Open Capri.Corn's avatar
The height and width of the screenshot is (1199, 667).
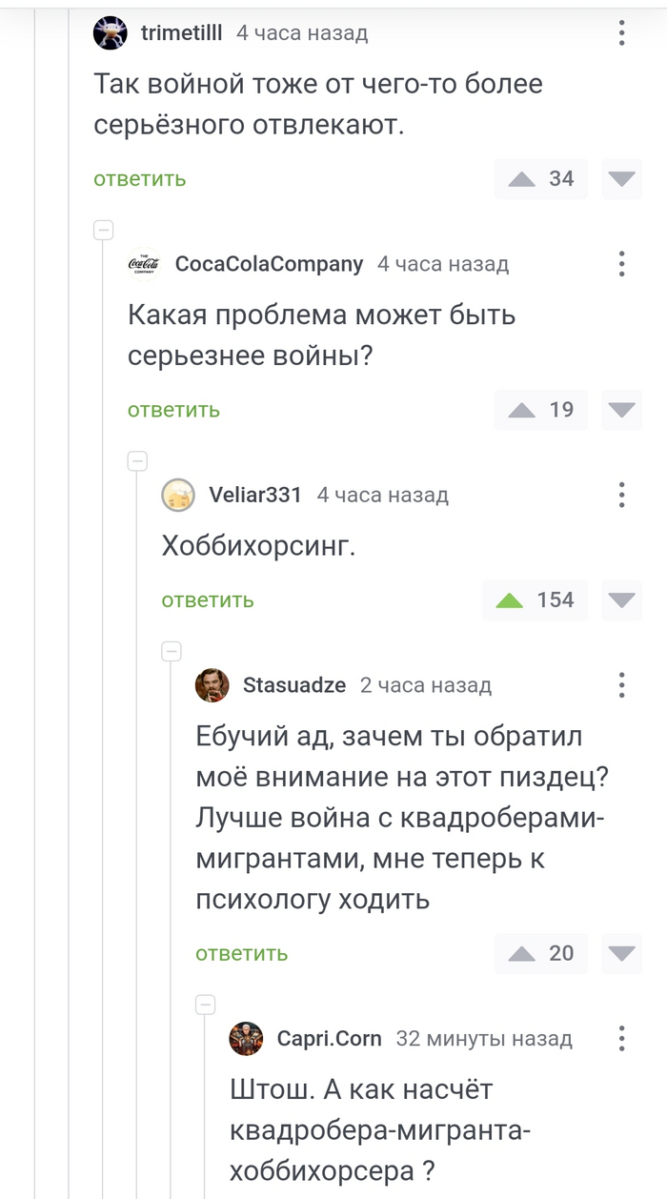point(246,1039)
